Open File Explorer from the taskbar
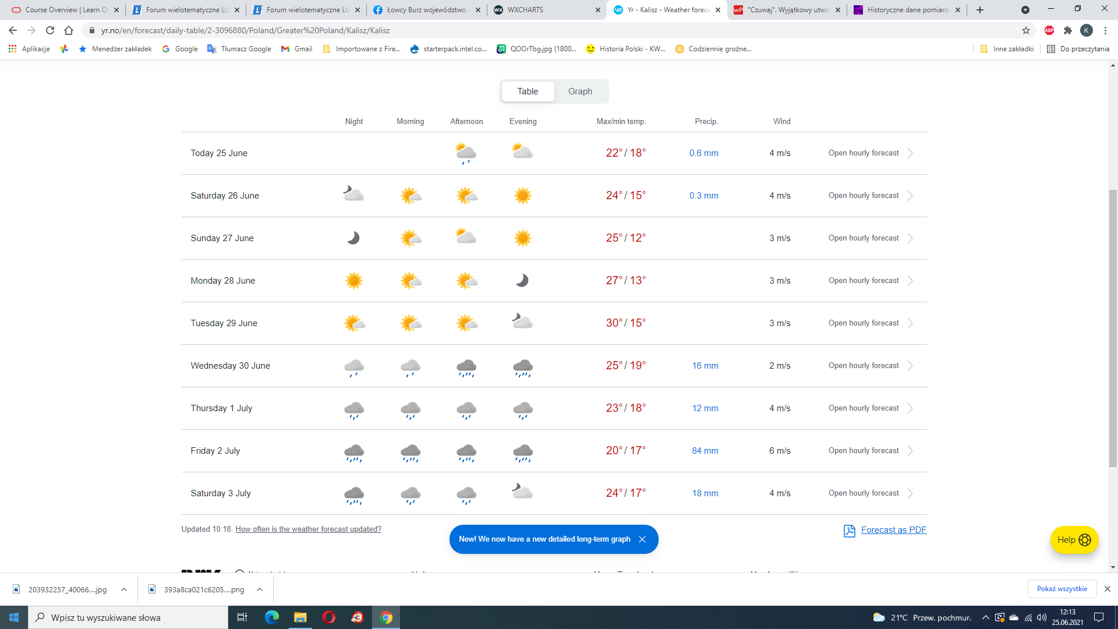Image resolution: width=1118 pixels, height=629 pixels. pos(300,617)
